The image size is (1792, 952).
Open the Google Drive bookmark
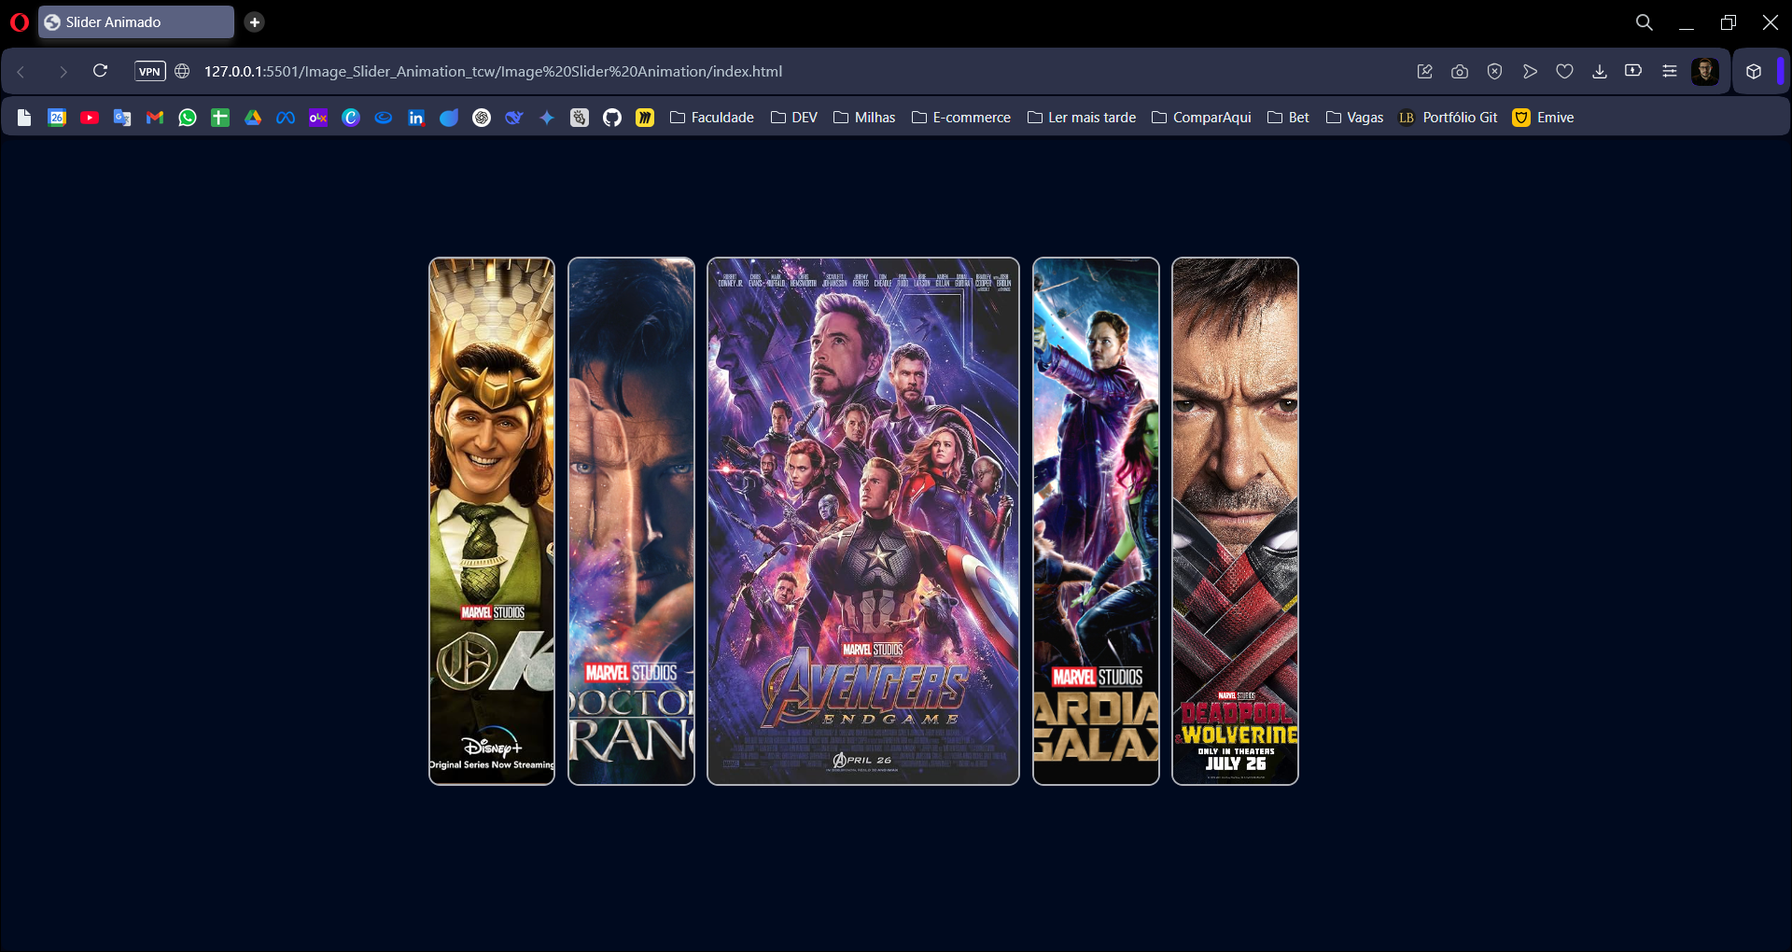tap(253, 118)
